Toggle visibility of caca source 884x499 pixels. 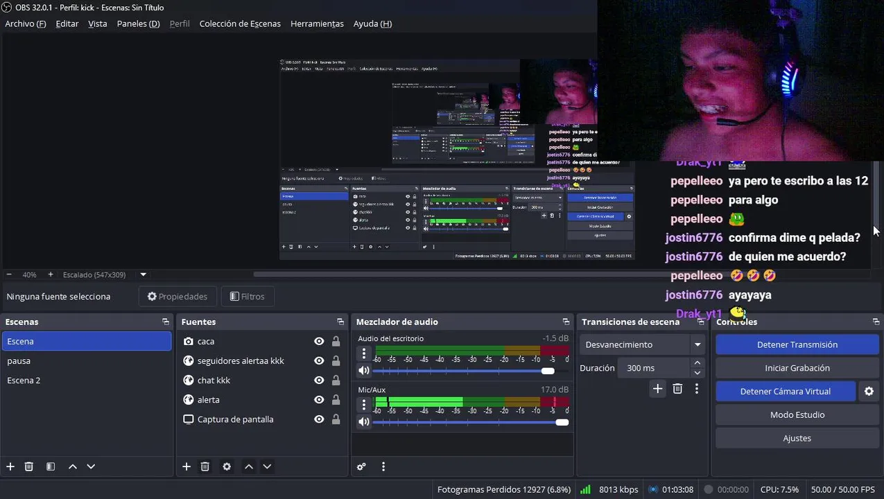[x=319, y=341]
